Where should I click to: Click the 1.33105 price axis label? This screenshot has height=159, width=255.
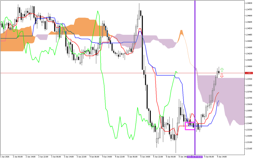coord(249,149)
